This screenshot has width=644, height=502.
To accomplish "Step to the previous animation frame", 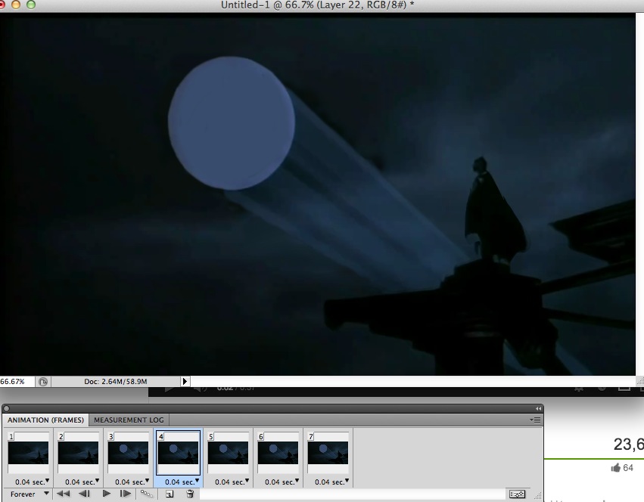I will pos(85,494).
